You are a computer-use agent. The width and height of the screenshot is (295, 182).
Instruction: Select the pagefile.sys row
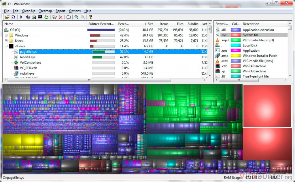tap(105, 52)
